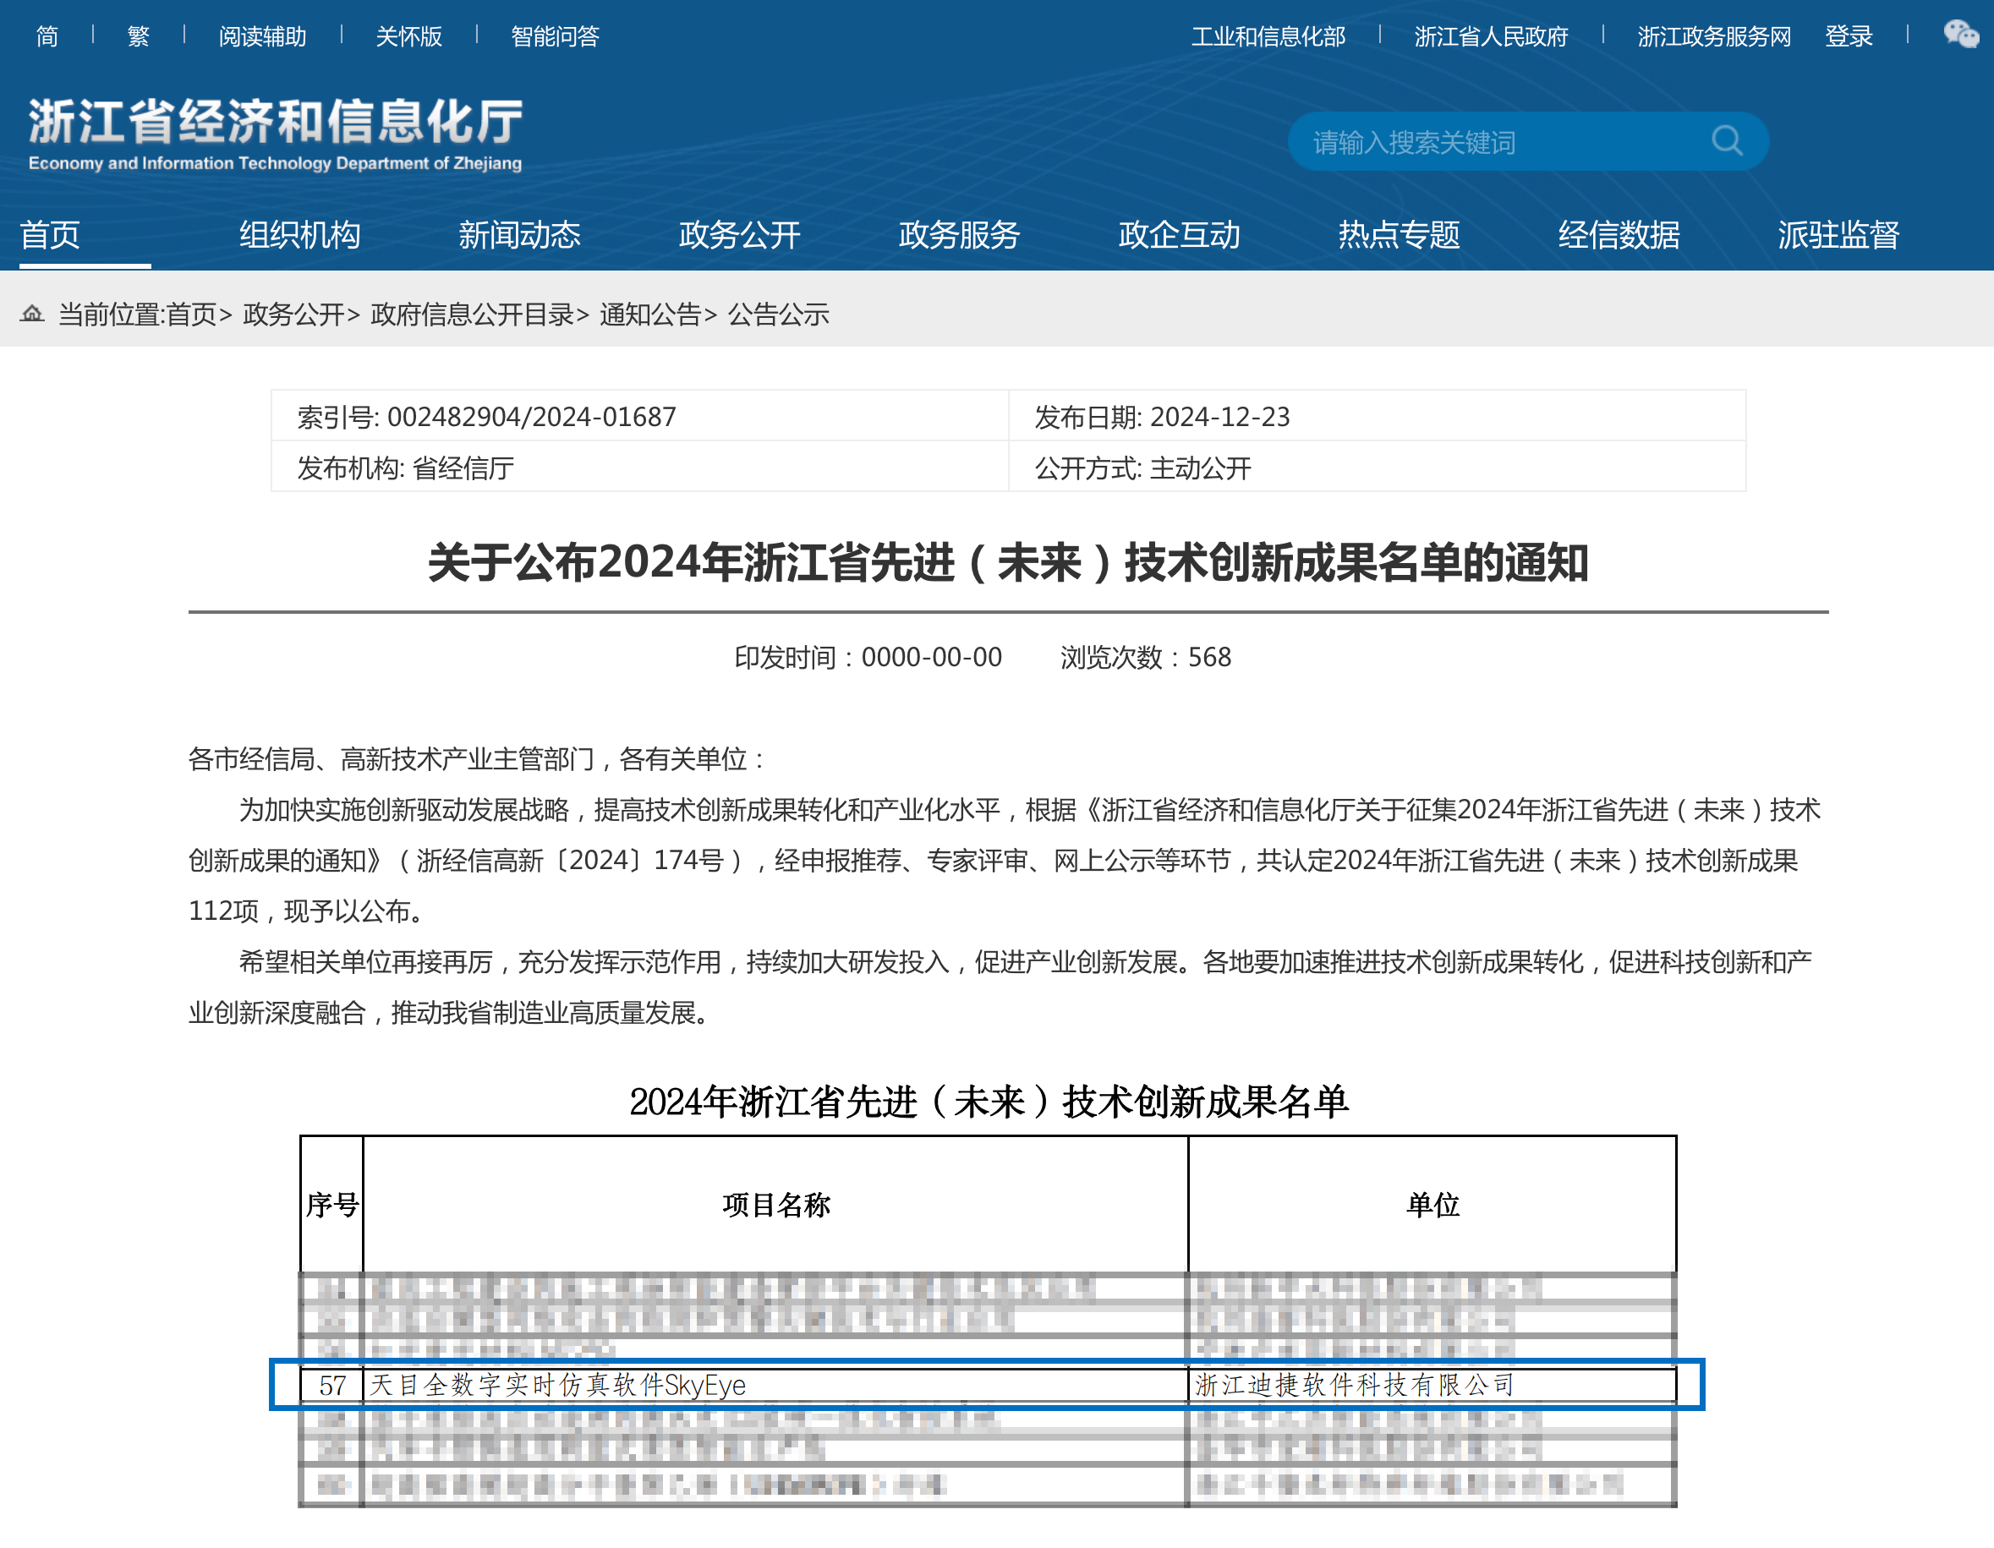Go to 新闻动态 section
1994x1548 pixels.
coord(518,234)
